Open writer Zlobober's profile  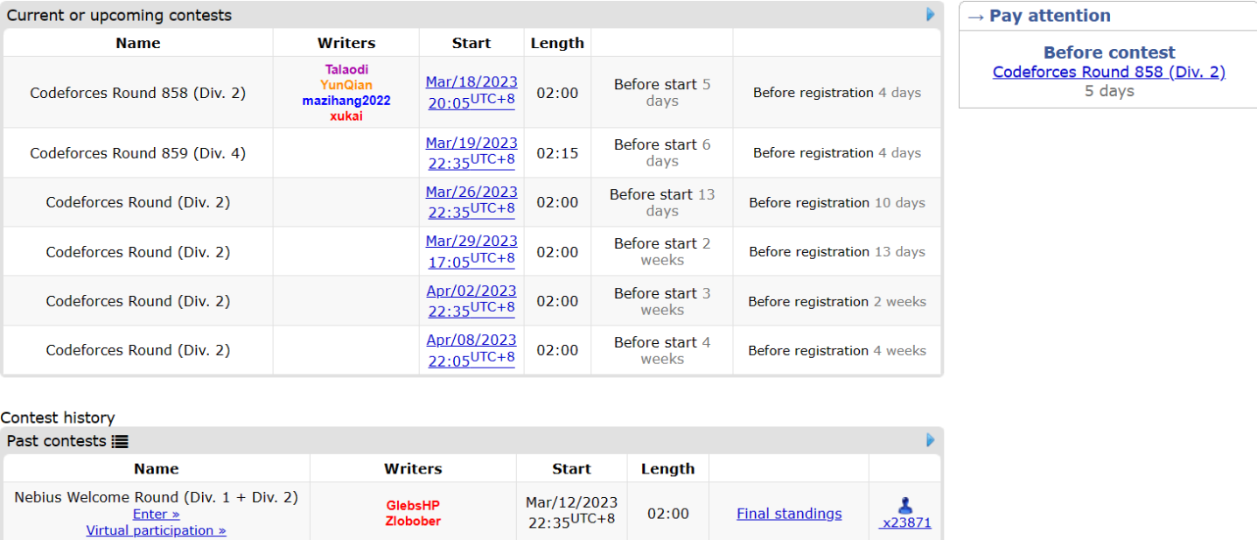point(413,522)
